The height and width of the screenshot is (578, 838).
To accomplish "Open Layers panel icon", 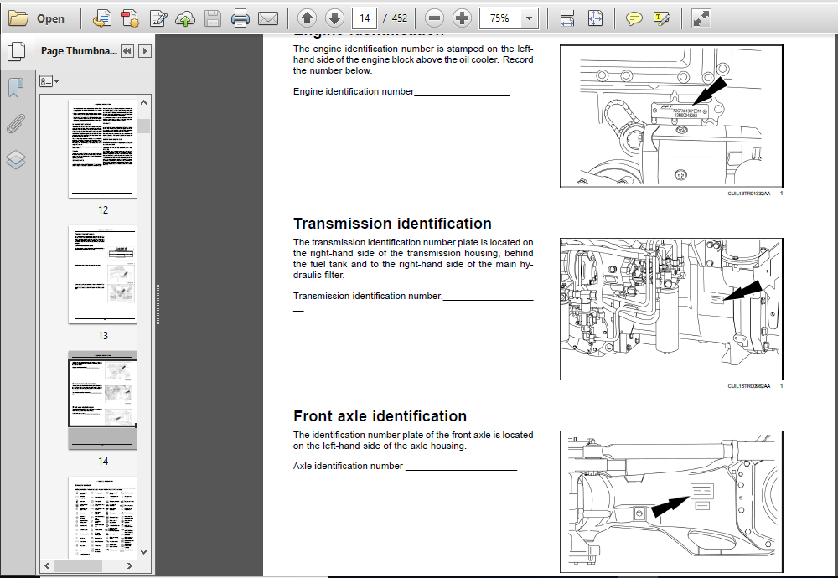I will click(x=16, y=159).
